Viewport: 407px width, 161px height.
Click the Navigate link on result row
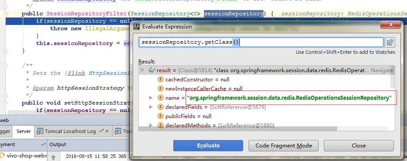tap(382, 70)
